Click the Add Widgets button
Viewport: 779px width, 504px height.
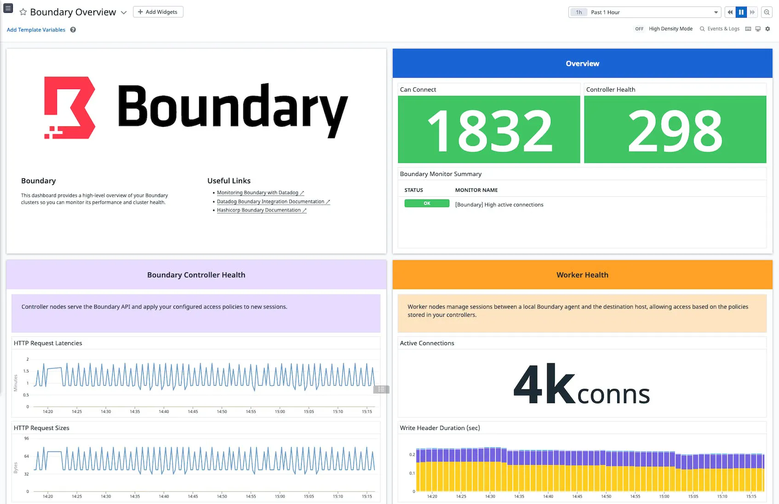(x=158, y=12)
